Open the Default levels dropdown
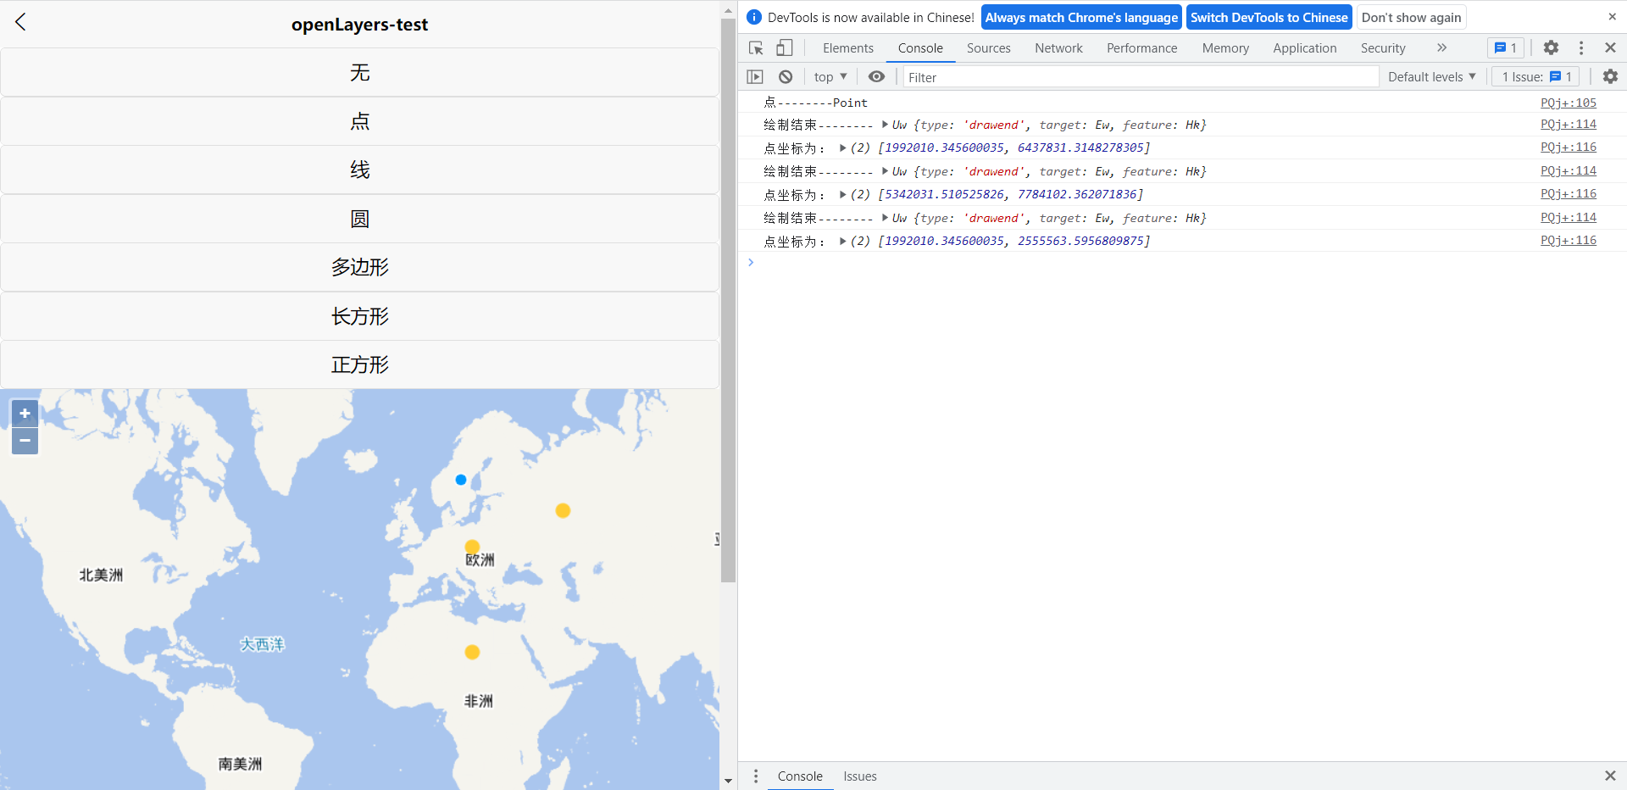 (1432, 77)
